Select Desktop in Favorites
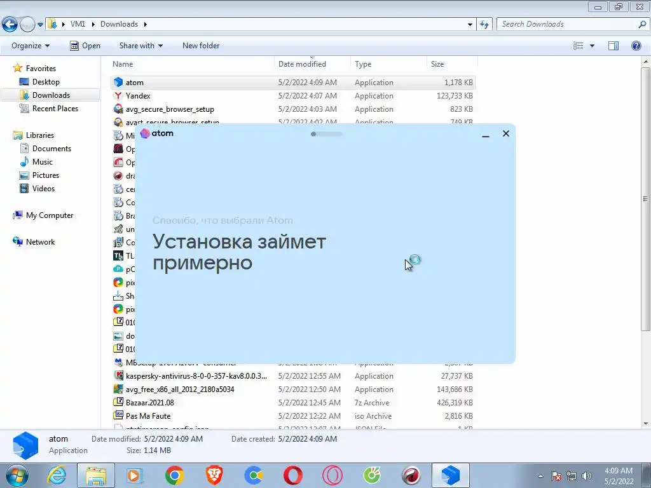Screen dimensions: 651x488 point(46,82)
